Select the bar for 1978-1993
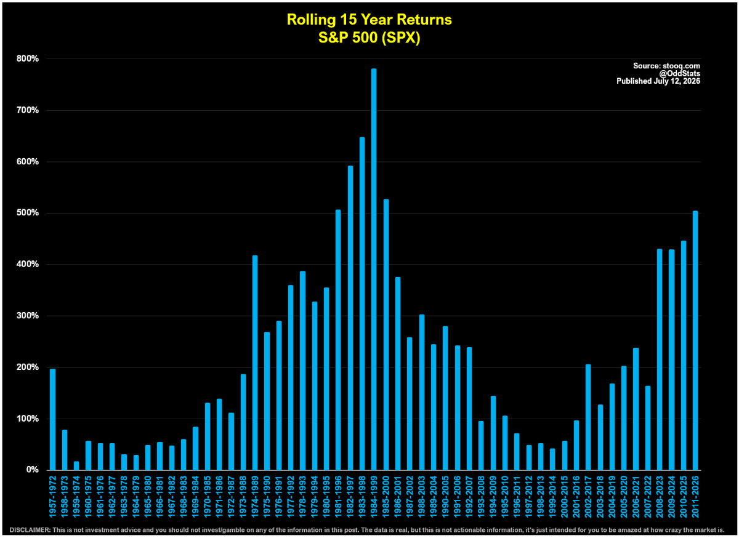739x538 pixels. coord(302,371)
